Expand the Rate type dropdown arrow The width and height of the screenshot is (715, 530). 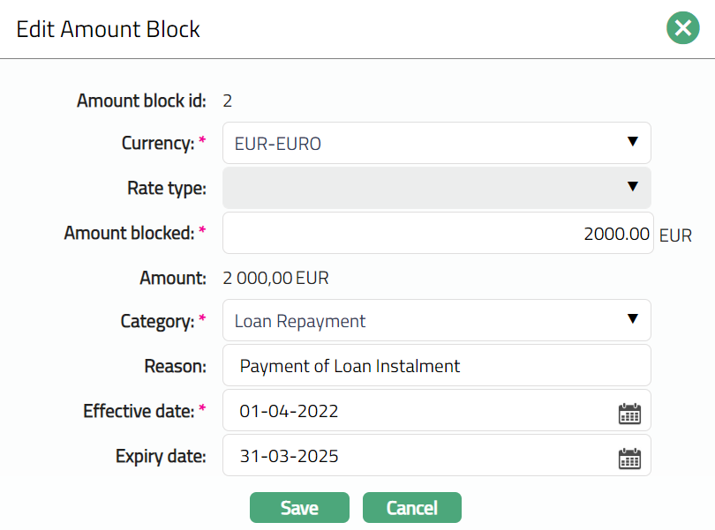tap(632, 187)
